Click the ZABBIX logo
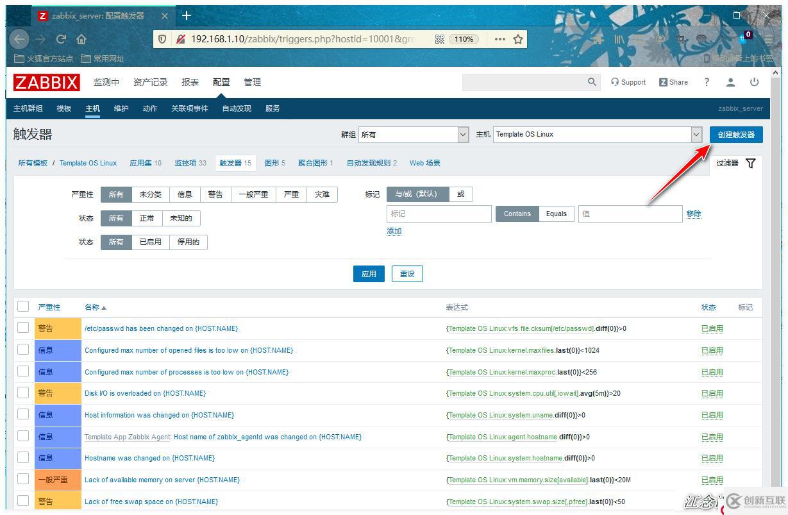 pyautogui.click(x=47, y=82)
